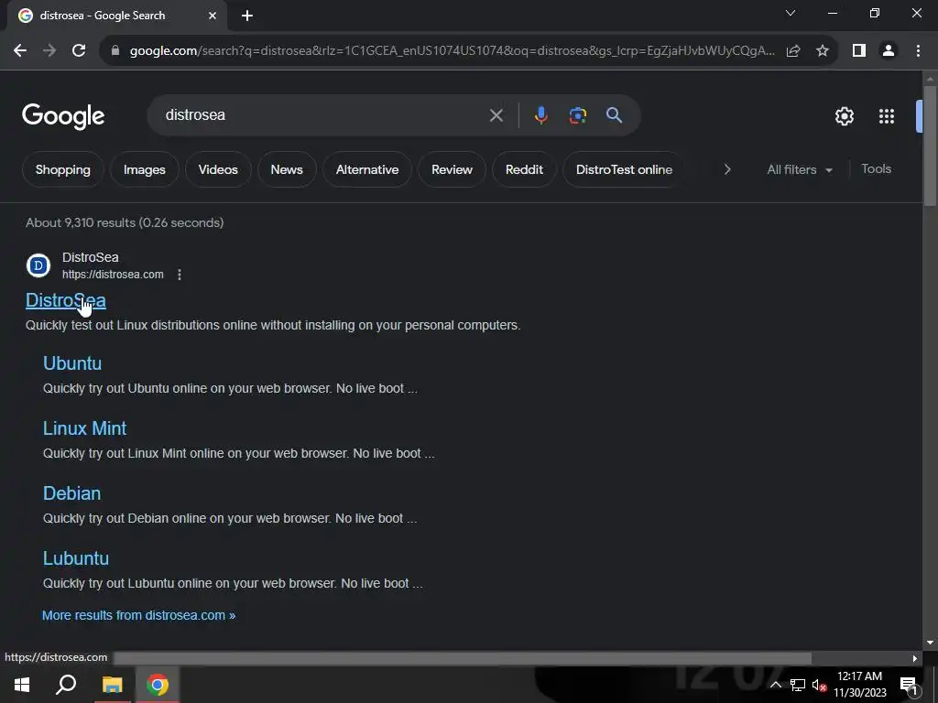The height and width of the screenshot is (703, 938).
Task: Open Windows taskbar search
Action: tap(66, 685)
